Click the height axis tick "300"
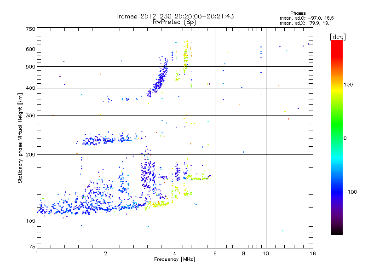 click(31, 116)
